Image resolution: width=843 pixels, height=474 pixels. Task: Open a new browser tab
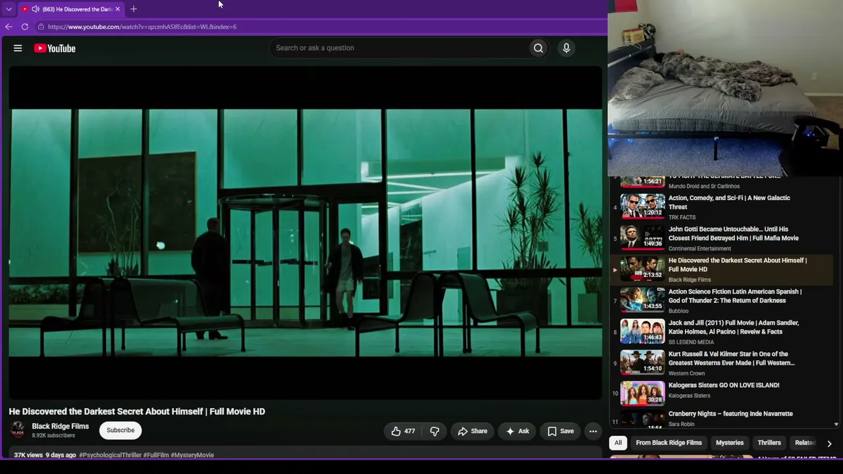(133, 9)
